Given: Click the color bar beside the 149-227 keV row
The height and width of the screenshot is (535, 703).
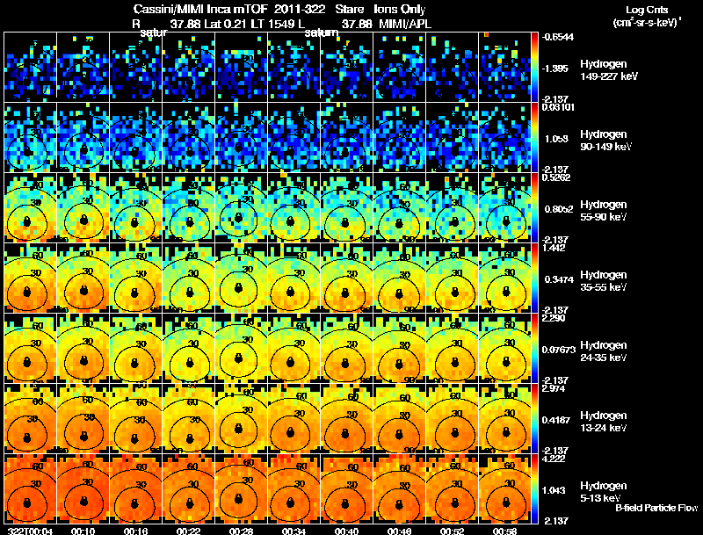Looking at the screenshot, I should tap(535, 68).
